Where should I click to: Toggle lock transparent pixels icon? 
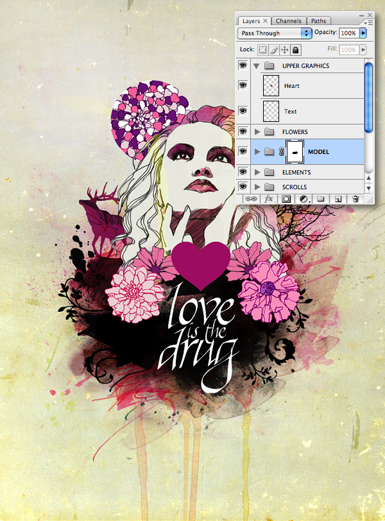(x=262, y=50)
